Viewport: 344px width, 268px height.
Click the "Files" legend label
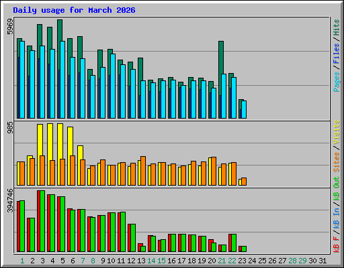coord(337,53)
